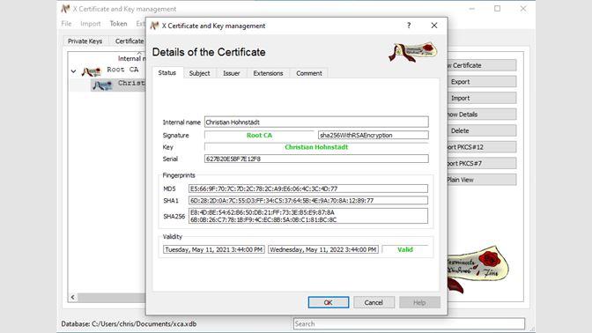
Task: Click the SHA256 fingerprint field
Action: 308,216
